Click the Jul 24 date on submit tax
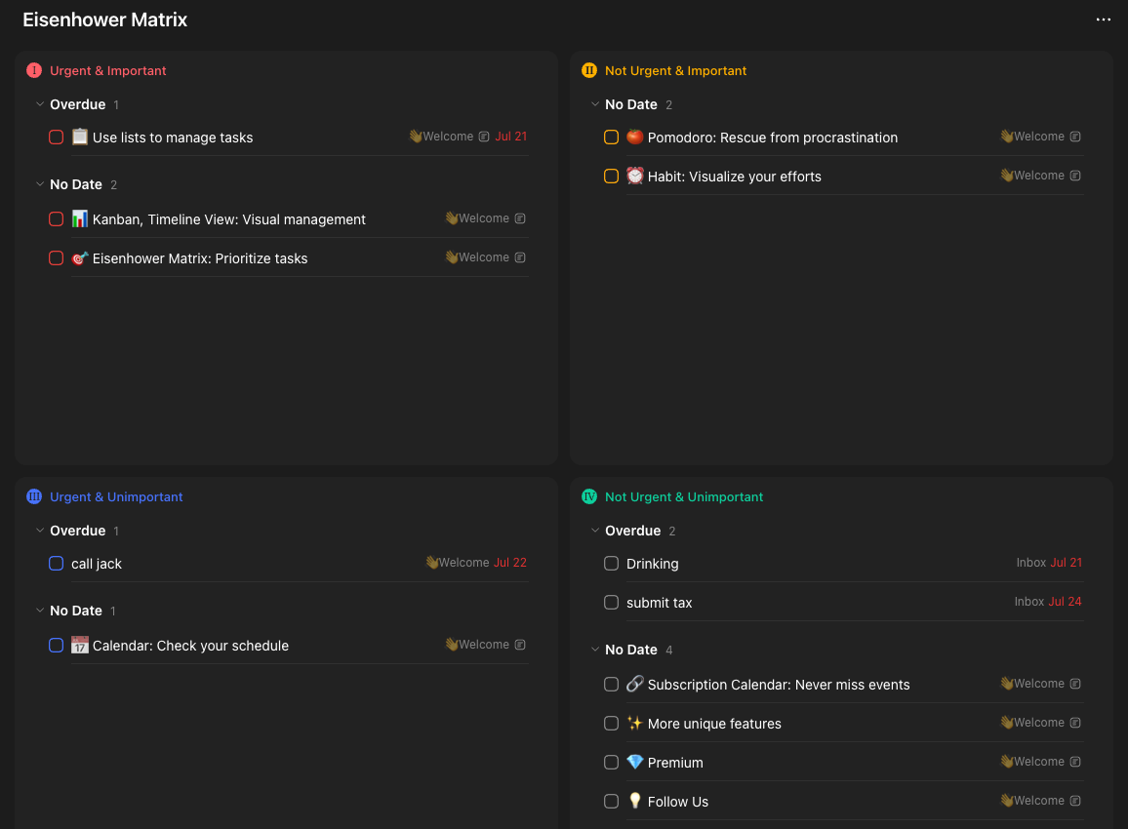The height and width of the screenshot is (829, 1128). pyautogui.click(x=1065, y=601)
